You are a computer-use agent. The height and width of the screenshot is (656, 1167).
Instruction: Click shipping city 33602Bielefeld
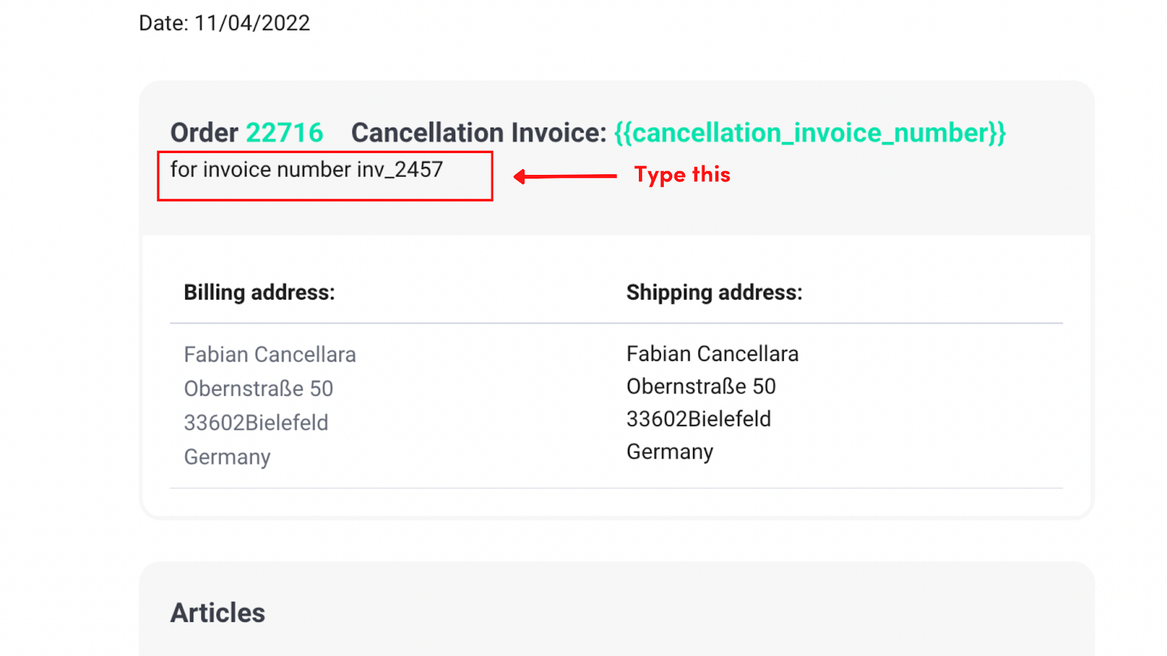coord(699,419)
